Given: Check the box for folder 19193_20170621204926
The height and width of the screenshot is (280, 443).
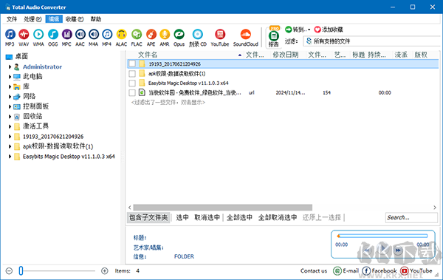Looking at the screenshot, I should pyautogui.click(x=132, y=64).
